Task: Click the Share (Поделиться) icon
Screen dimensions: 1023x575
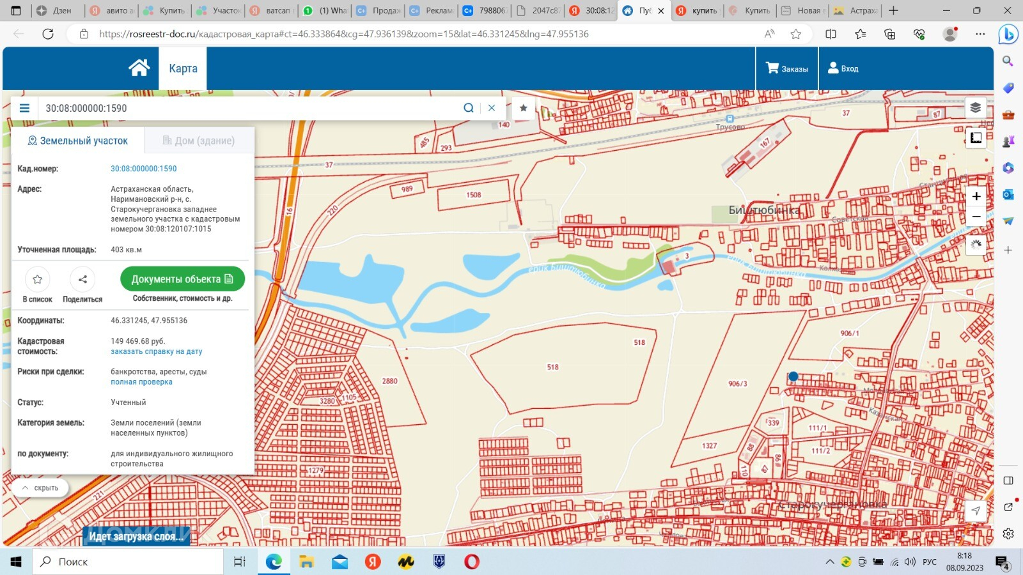Action: click(82, 279)
